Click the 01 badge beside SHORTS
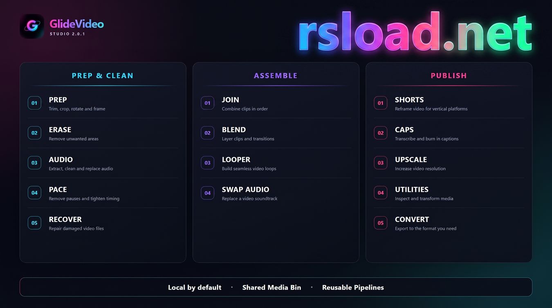Screen dimensions: 552x308 click(x=381, y=103)
